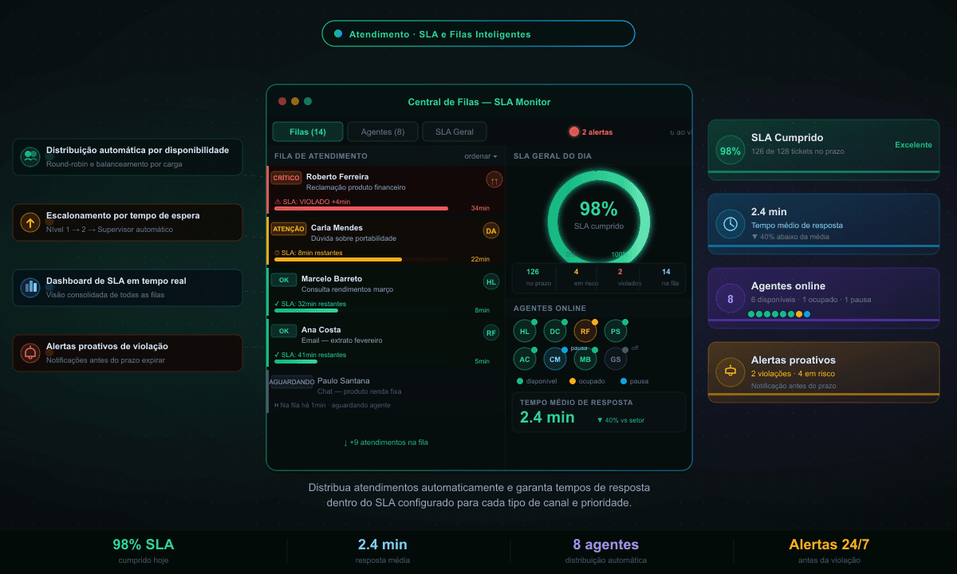Select the orange RF agent avatar in Agentes Online

(585, 331)
